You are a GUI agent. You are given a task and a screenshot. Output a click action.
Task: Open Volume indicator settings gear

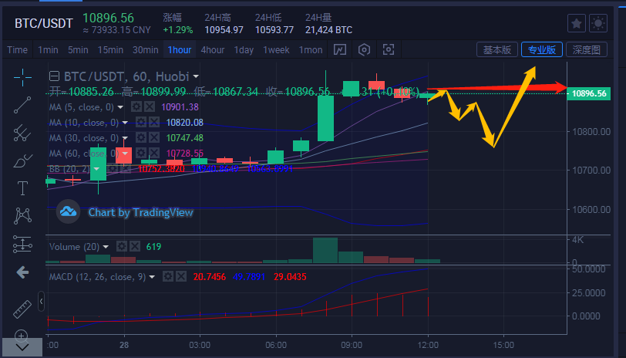(x=122, y=246)
